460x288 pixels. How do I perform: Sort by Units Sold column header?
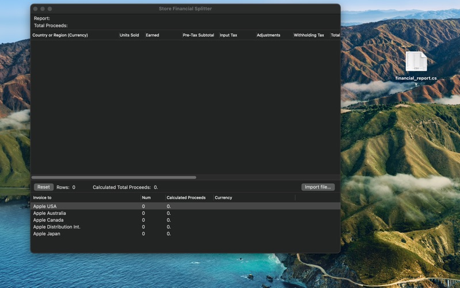[x=132, y=35]
